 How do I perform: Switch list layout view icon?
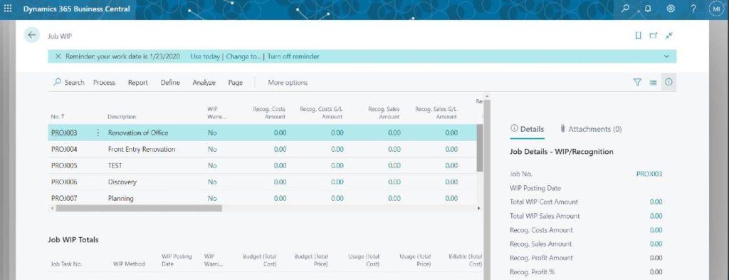coord(654,83)
